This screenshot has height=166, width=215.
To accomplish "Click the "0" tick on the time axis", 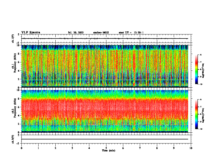I will click(21, 148).
